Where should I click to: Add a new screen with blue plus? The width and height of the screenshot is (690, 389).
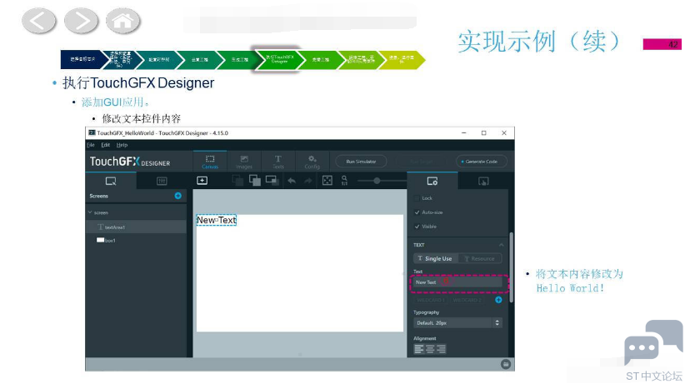[177, 196]
